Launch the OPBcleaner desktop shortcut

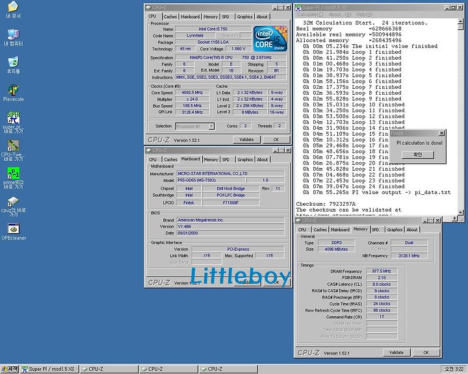coord(14,232)
